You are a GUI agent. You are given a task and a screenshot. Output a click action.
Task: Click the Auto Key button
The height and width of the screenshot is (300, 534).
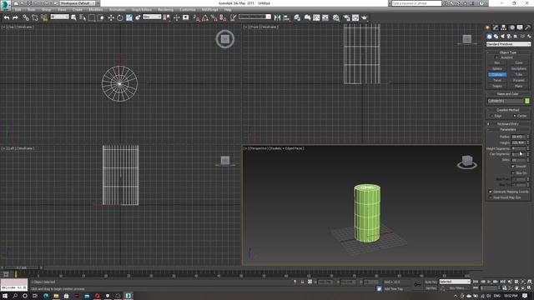[431, 282]
